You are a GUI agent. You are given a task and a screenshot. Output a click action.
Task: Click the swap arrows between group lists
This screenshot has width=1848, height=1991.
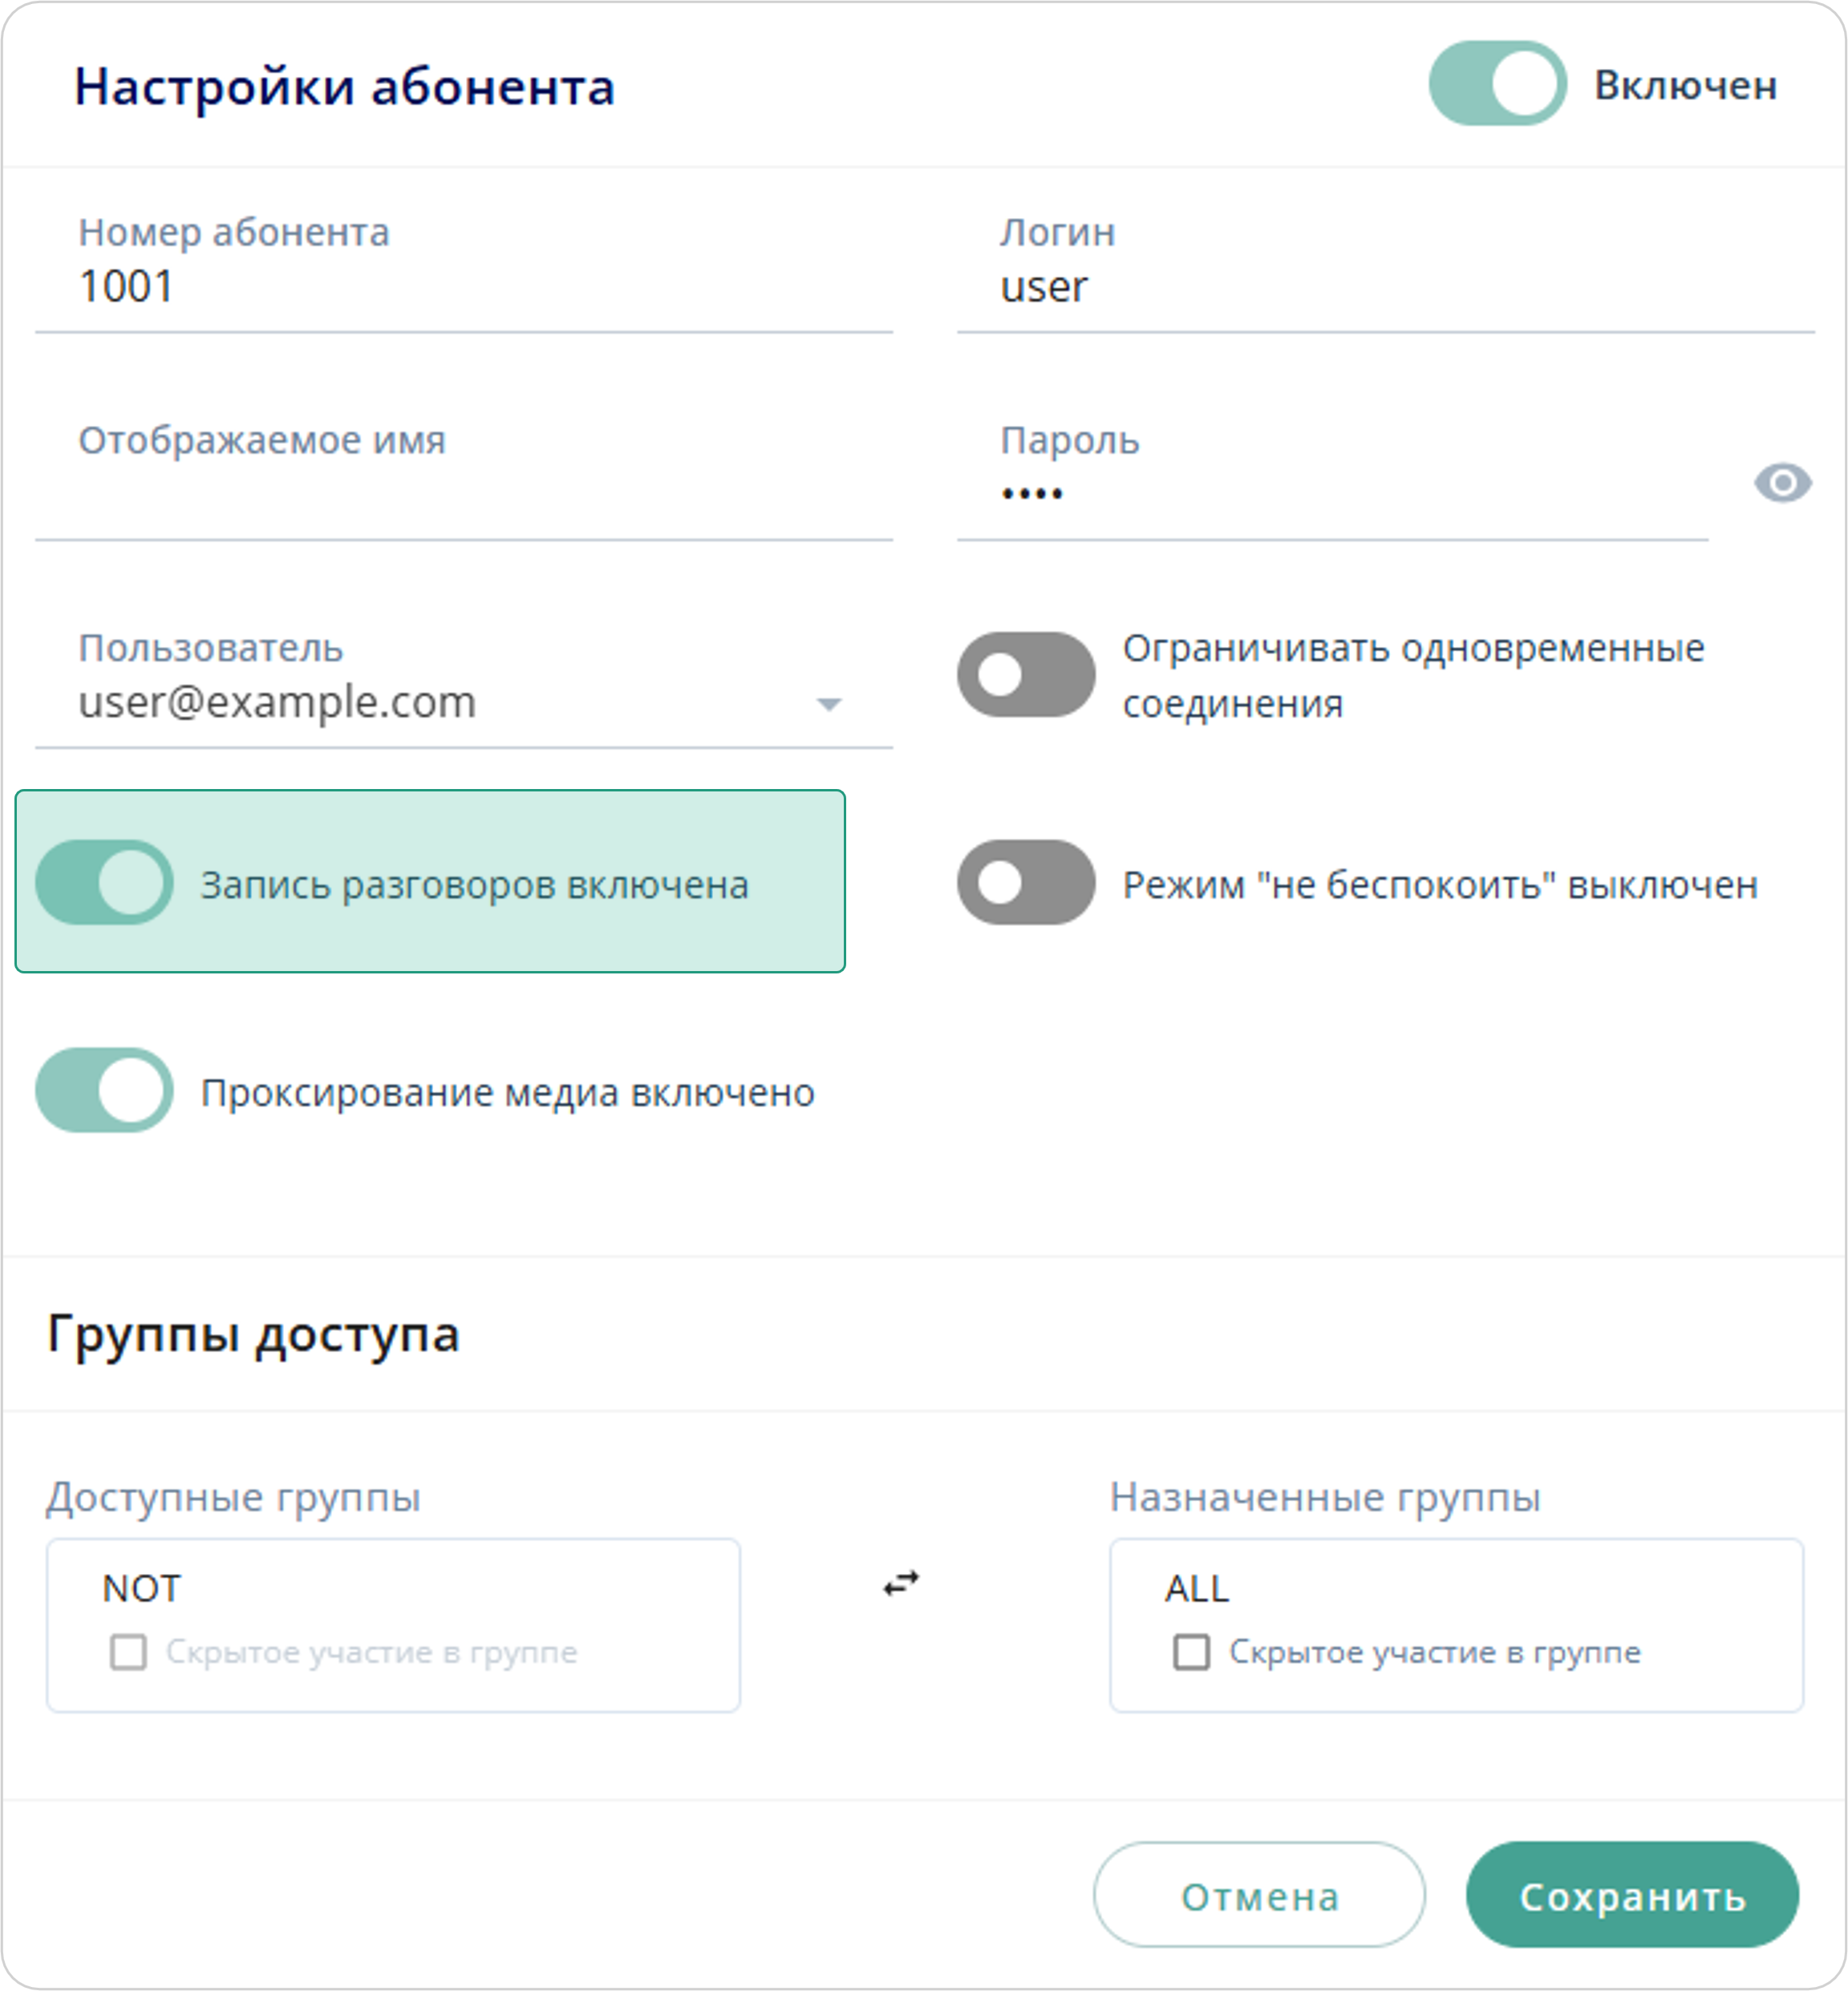point(901,1583)
